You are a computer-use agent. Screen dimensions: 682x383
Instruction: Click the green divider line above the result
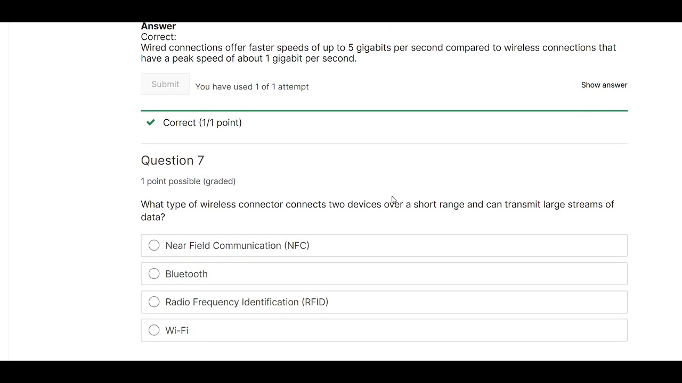point(384,111)
